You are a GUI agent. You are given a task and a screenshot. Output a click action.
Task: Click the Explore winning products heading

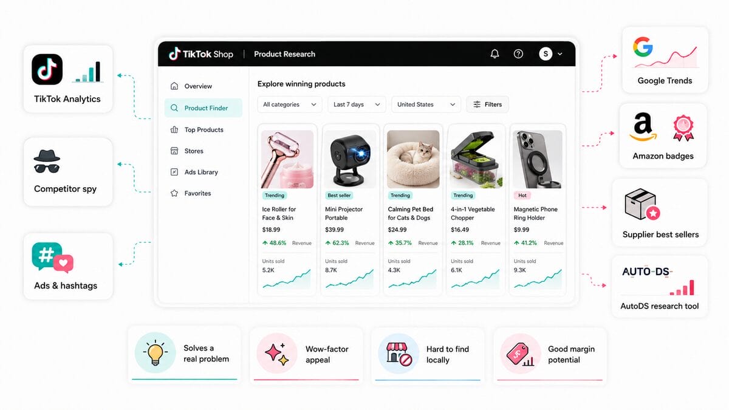pos(301,84)
